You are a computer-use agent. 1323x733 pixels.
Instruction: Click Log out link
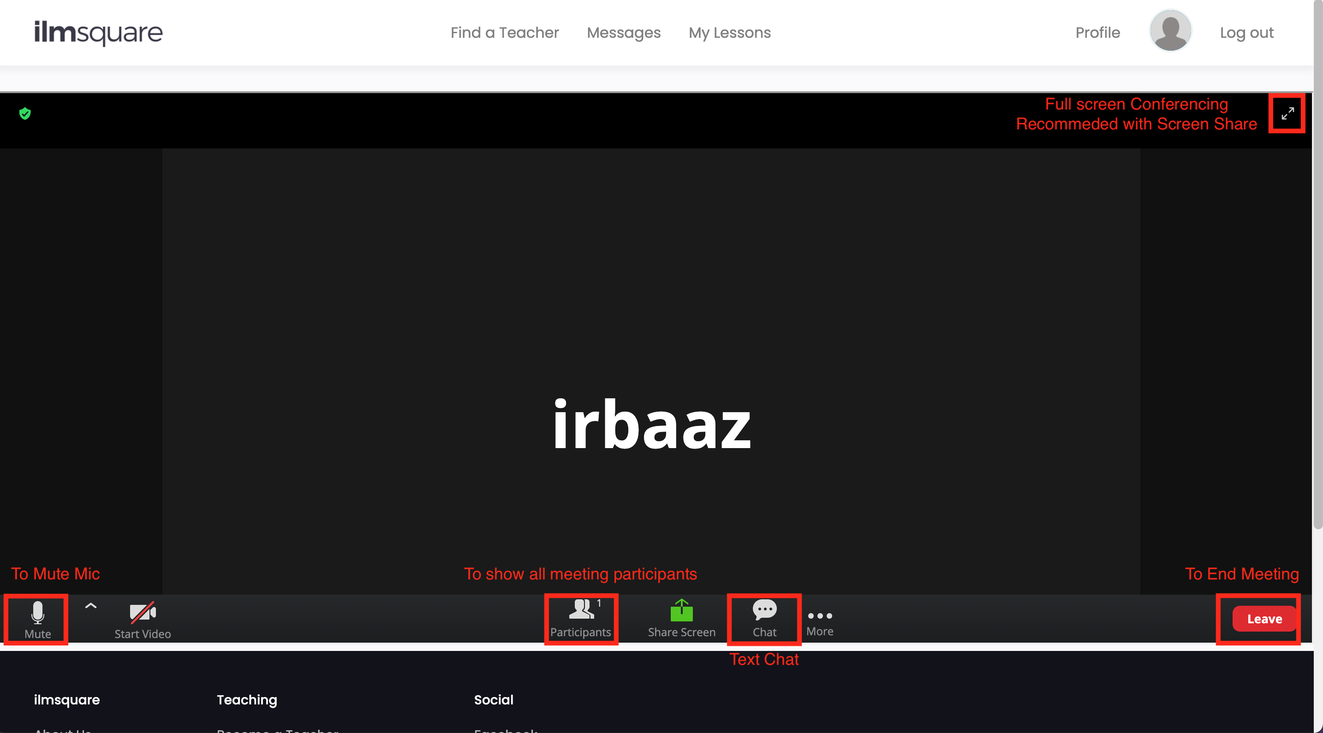[1246, 33]
